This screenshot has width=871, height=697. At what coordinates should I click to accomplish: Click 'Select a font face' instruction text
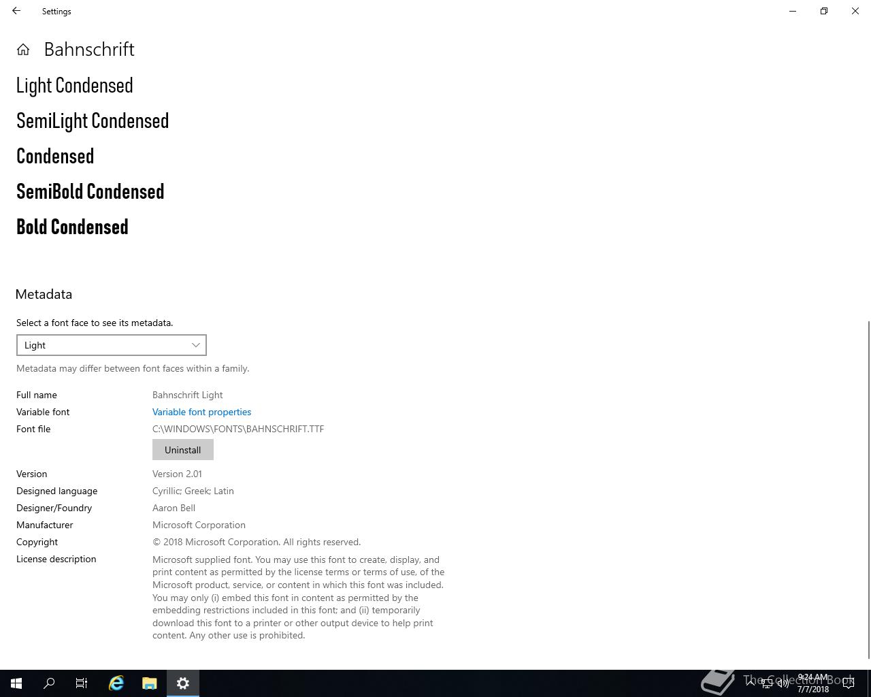pos(95,323)
